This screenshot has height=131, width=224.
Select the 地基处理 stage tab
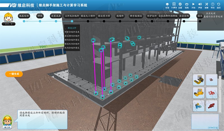[24, 16]
